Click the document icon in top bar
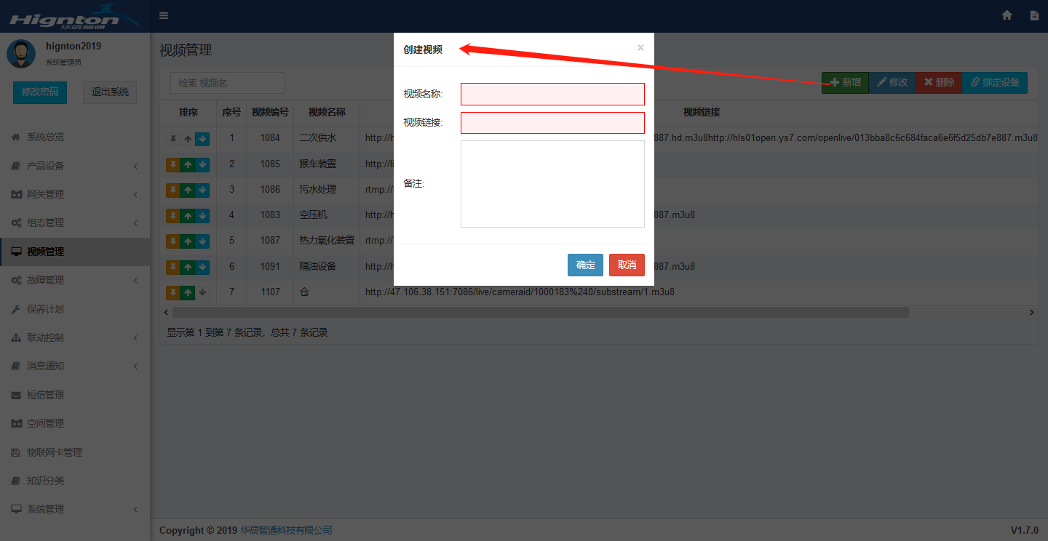The height and width of the screenshot is (541, 1048). click(1033, 15)
